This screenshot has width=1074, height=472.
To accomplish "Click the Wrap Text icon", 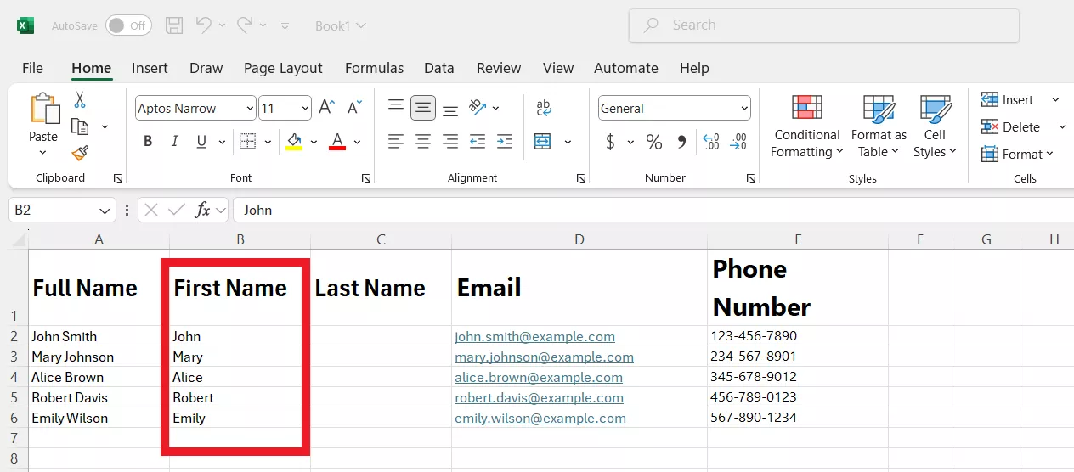I will coord(544,108).
